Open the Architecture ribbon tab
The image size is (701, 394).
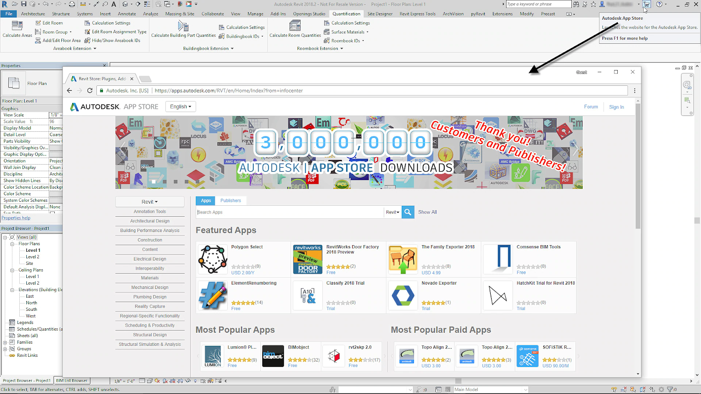[x=33, y=14]
